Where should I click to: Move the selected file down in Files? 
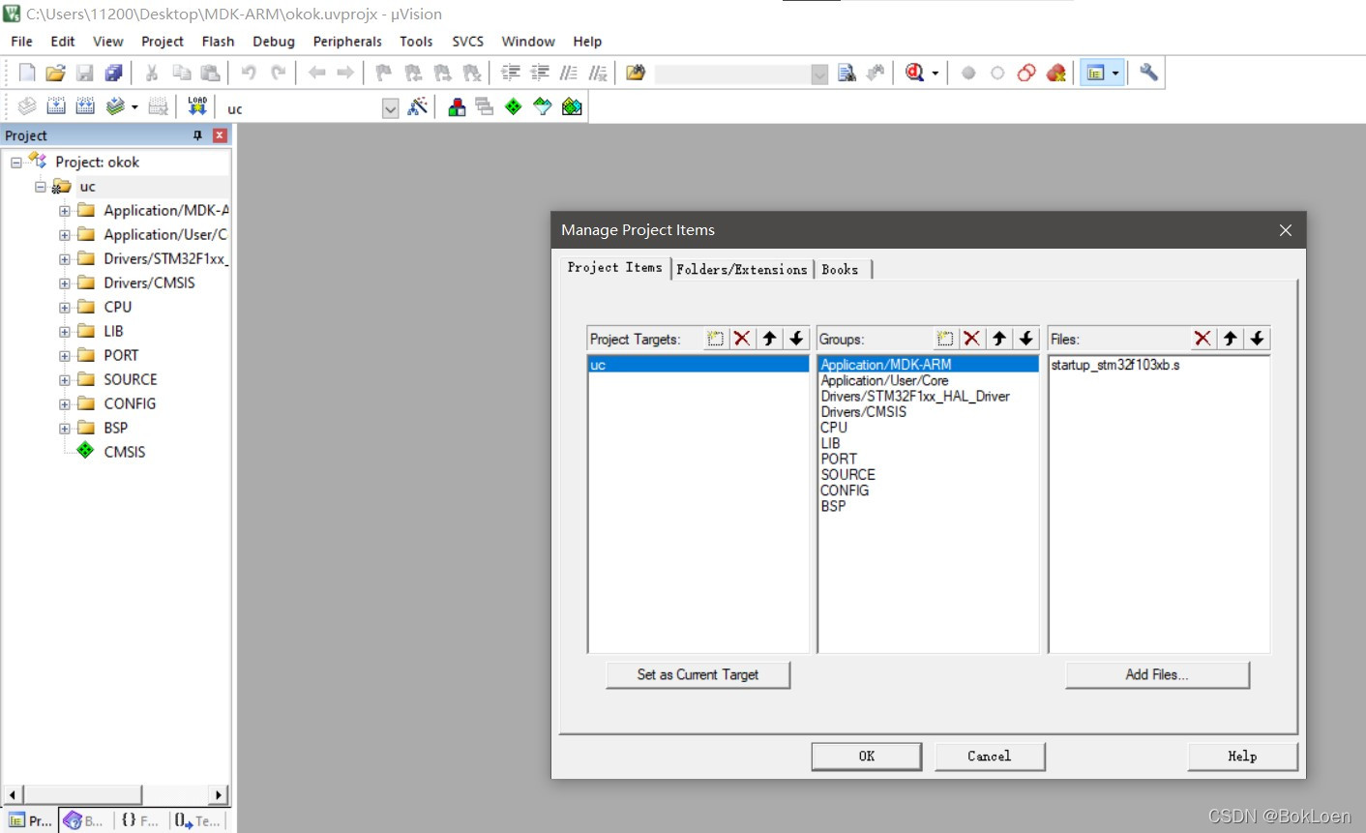point(1257,339)
